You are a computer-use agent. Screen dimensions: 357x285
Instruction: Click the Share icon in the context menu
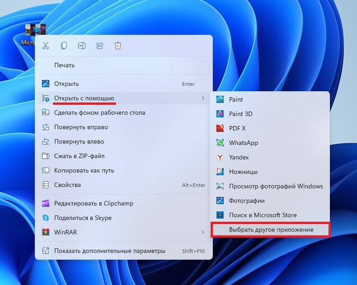click(100, 46)
